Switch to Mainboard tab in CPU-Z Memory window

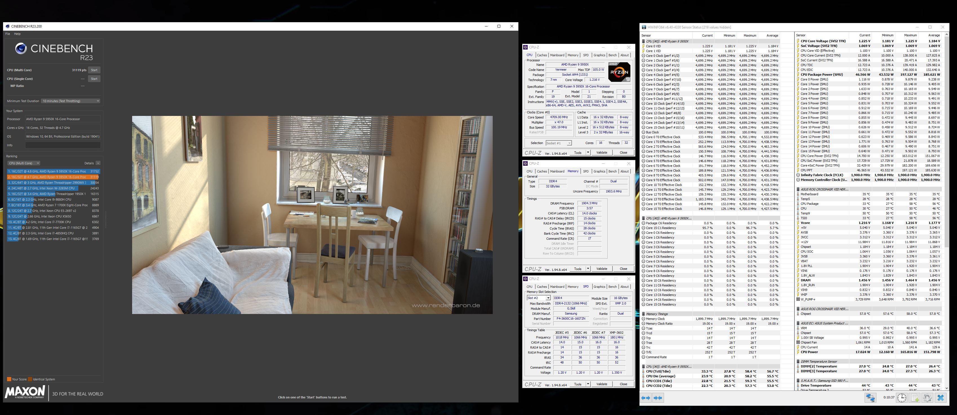click(557, 171)
